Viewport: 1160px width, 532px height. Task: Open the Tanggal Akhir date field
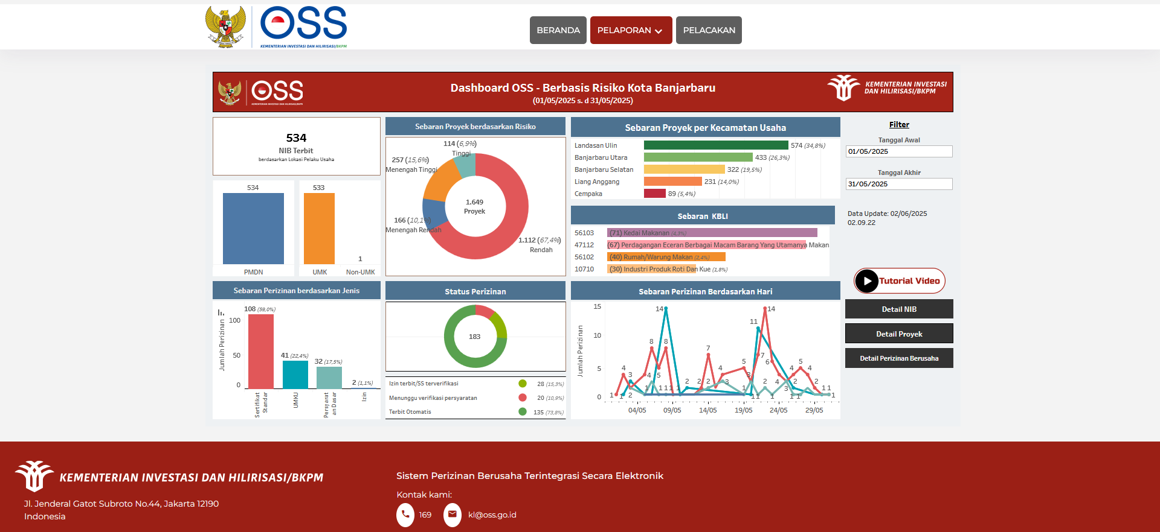898,184
